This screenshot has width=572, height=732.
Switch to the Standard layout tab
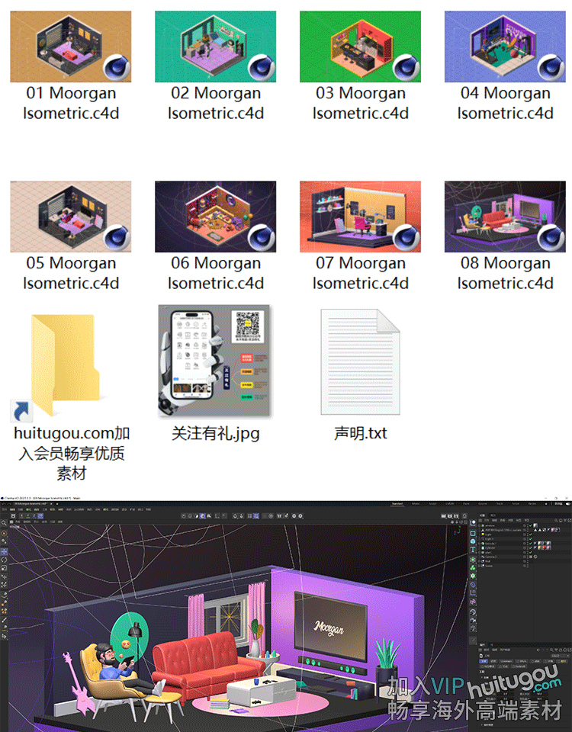[397, 504]
